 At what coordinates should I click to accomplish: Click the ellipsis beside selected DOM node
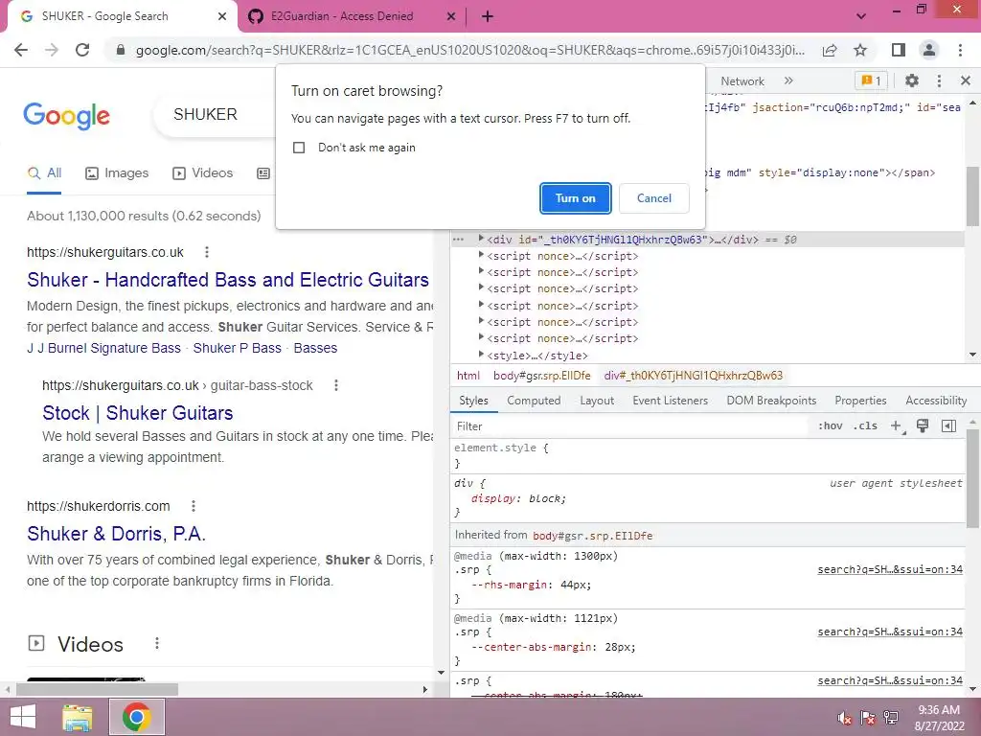(458, 240)
